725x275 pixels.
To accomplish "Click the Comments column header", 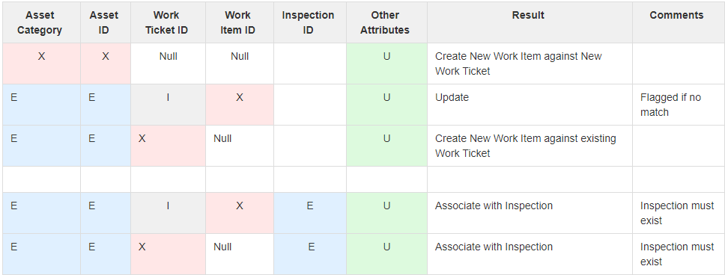I will (678, 22).
